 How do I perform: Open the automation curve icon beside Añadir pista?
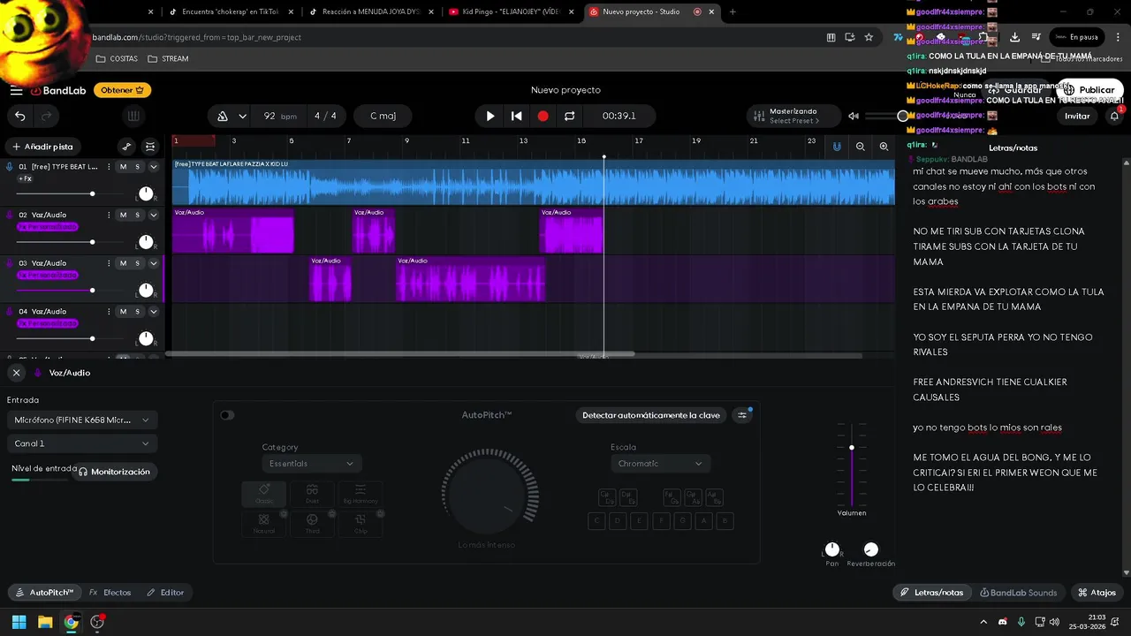click(x=126, y=147)
